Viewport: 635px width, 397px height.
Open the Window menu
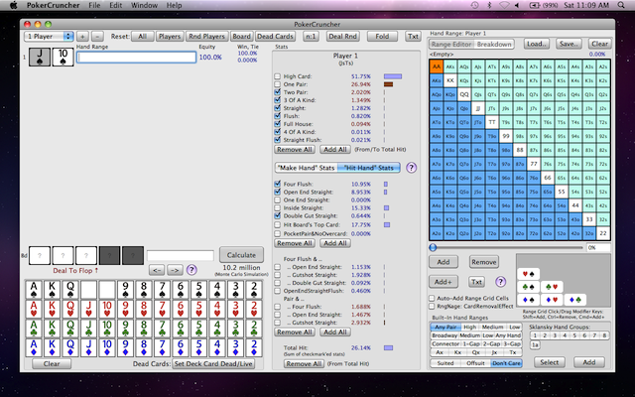pyautogui.click(x=144, y=5)
